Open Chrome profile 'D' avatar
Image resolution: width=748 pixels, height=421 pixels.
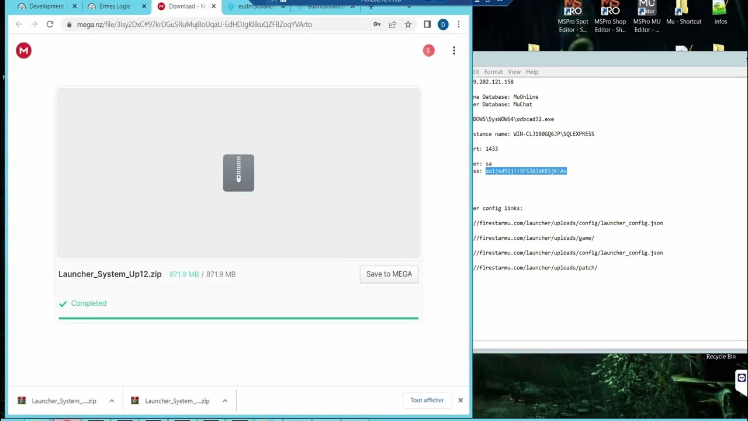[x=443, y=25]
